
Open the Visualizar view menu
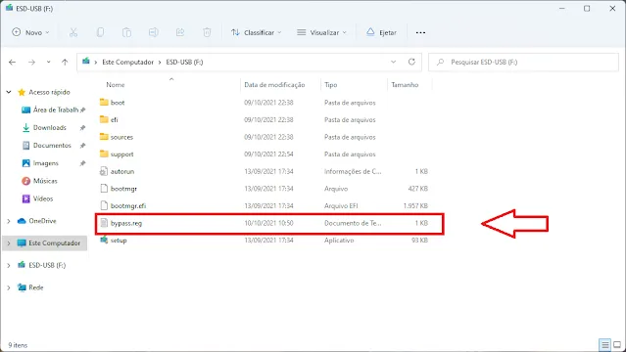pyautogui.click(x=321, y=32)
